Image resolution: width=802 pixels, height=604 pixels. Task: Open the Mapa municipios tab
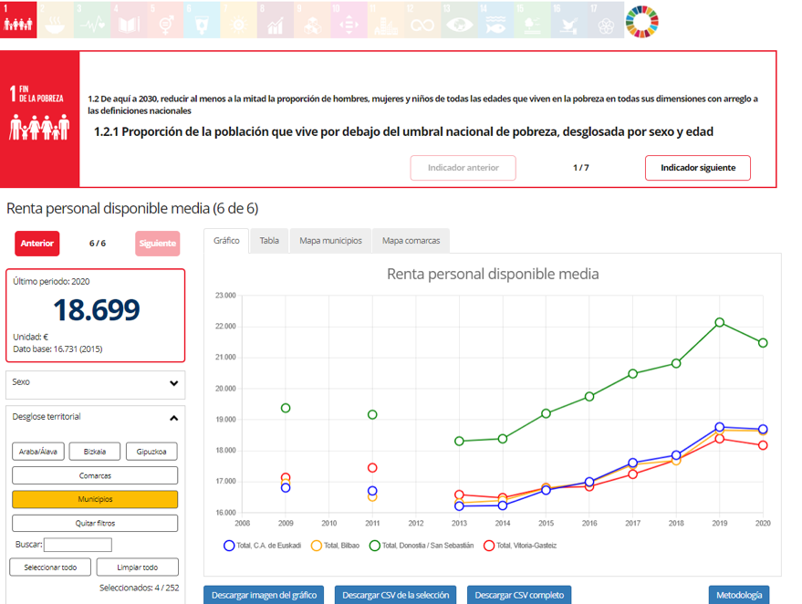pos(330,241)
